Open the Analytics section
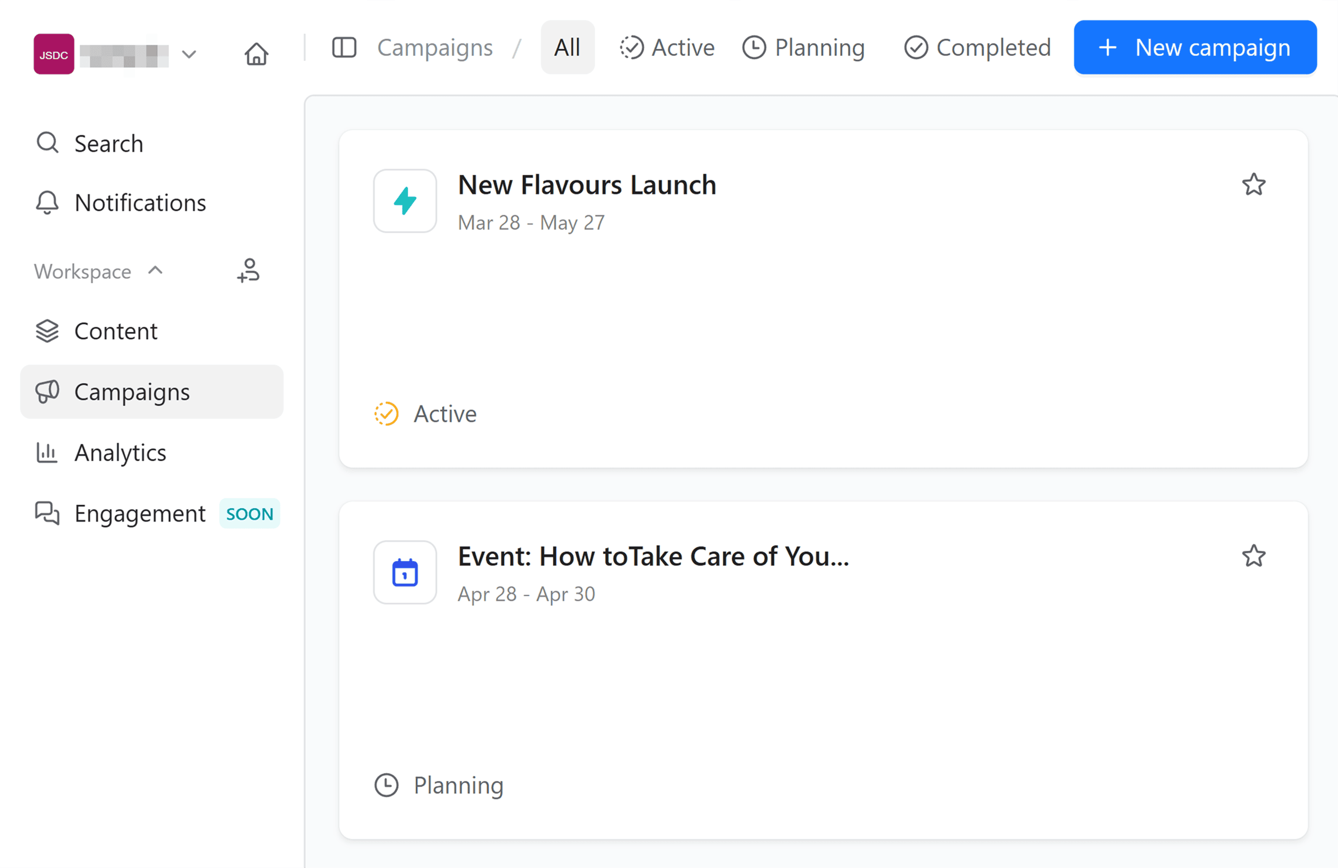This screenshot has height=868, width=1338. click(x=120, y=453)
